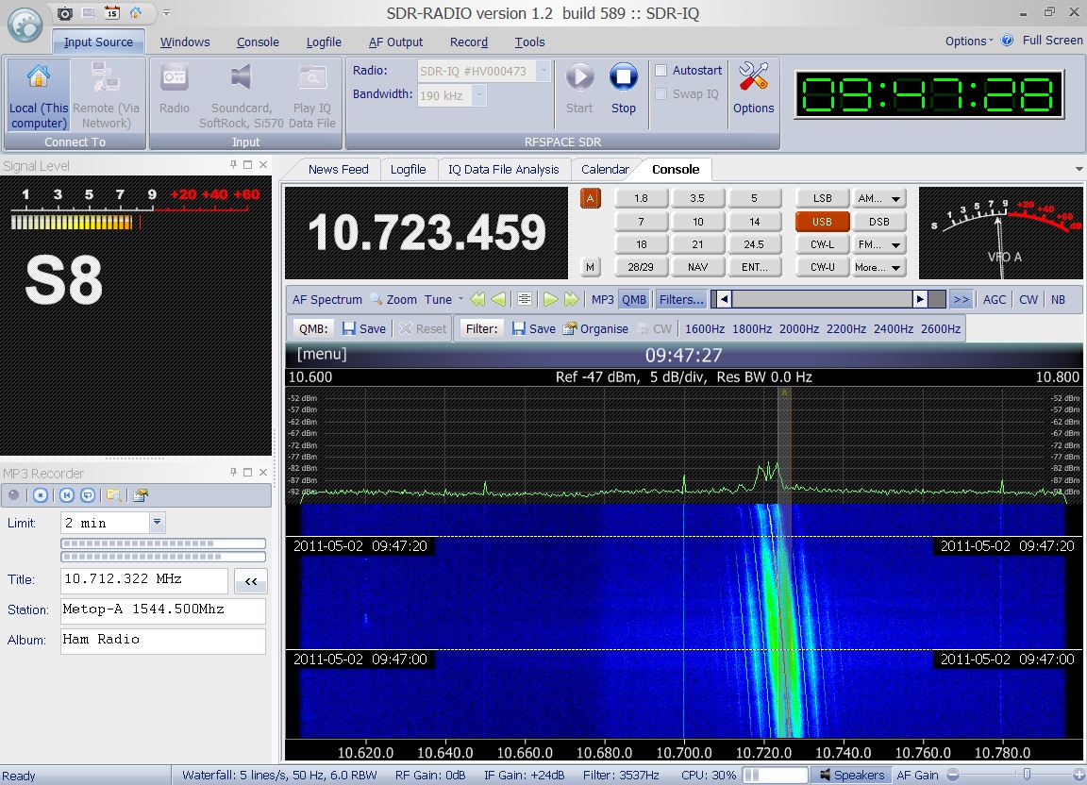Open the RFSPACE SDR Options wrench icon
Screen dimensions: 1087x785
coord(753,77)
